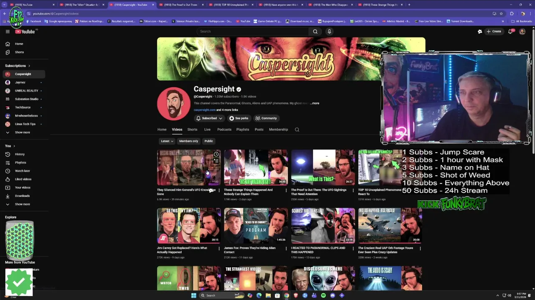Play 'The Program' James Fox thumbnail
The height and width of the screenshot is (300, 535).
[256, 225]
